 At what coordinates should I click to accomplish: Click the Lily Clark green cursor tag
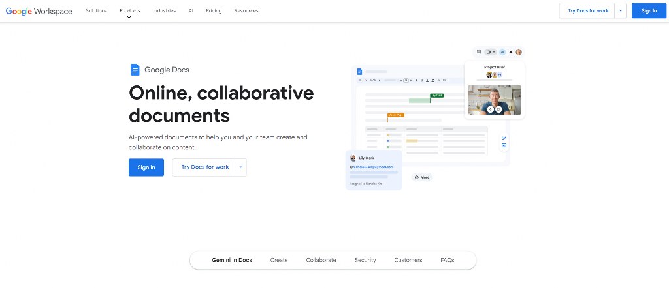click(437, 96)
